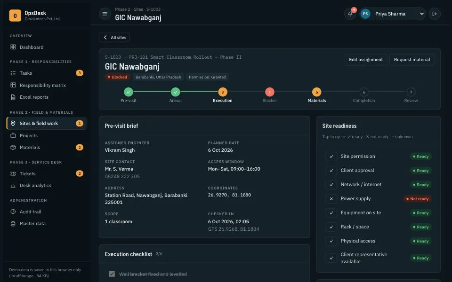Image resolution: width=452 pixels, height=282 pixels.
Task: Select the Review step 7 circle
Action: 411,92
